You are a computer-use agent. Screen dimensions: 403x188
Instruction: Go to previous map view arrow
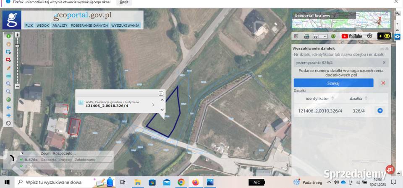click(x=8, y=107)
